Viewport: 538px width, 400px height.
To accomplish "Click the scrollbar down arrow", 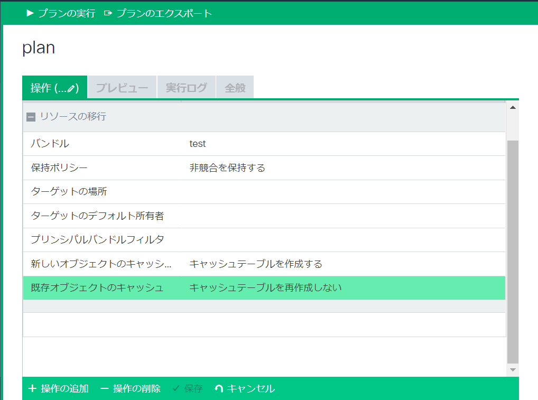I will coord(513,369).
